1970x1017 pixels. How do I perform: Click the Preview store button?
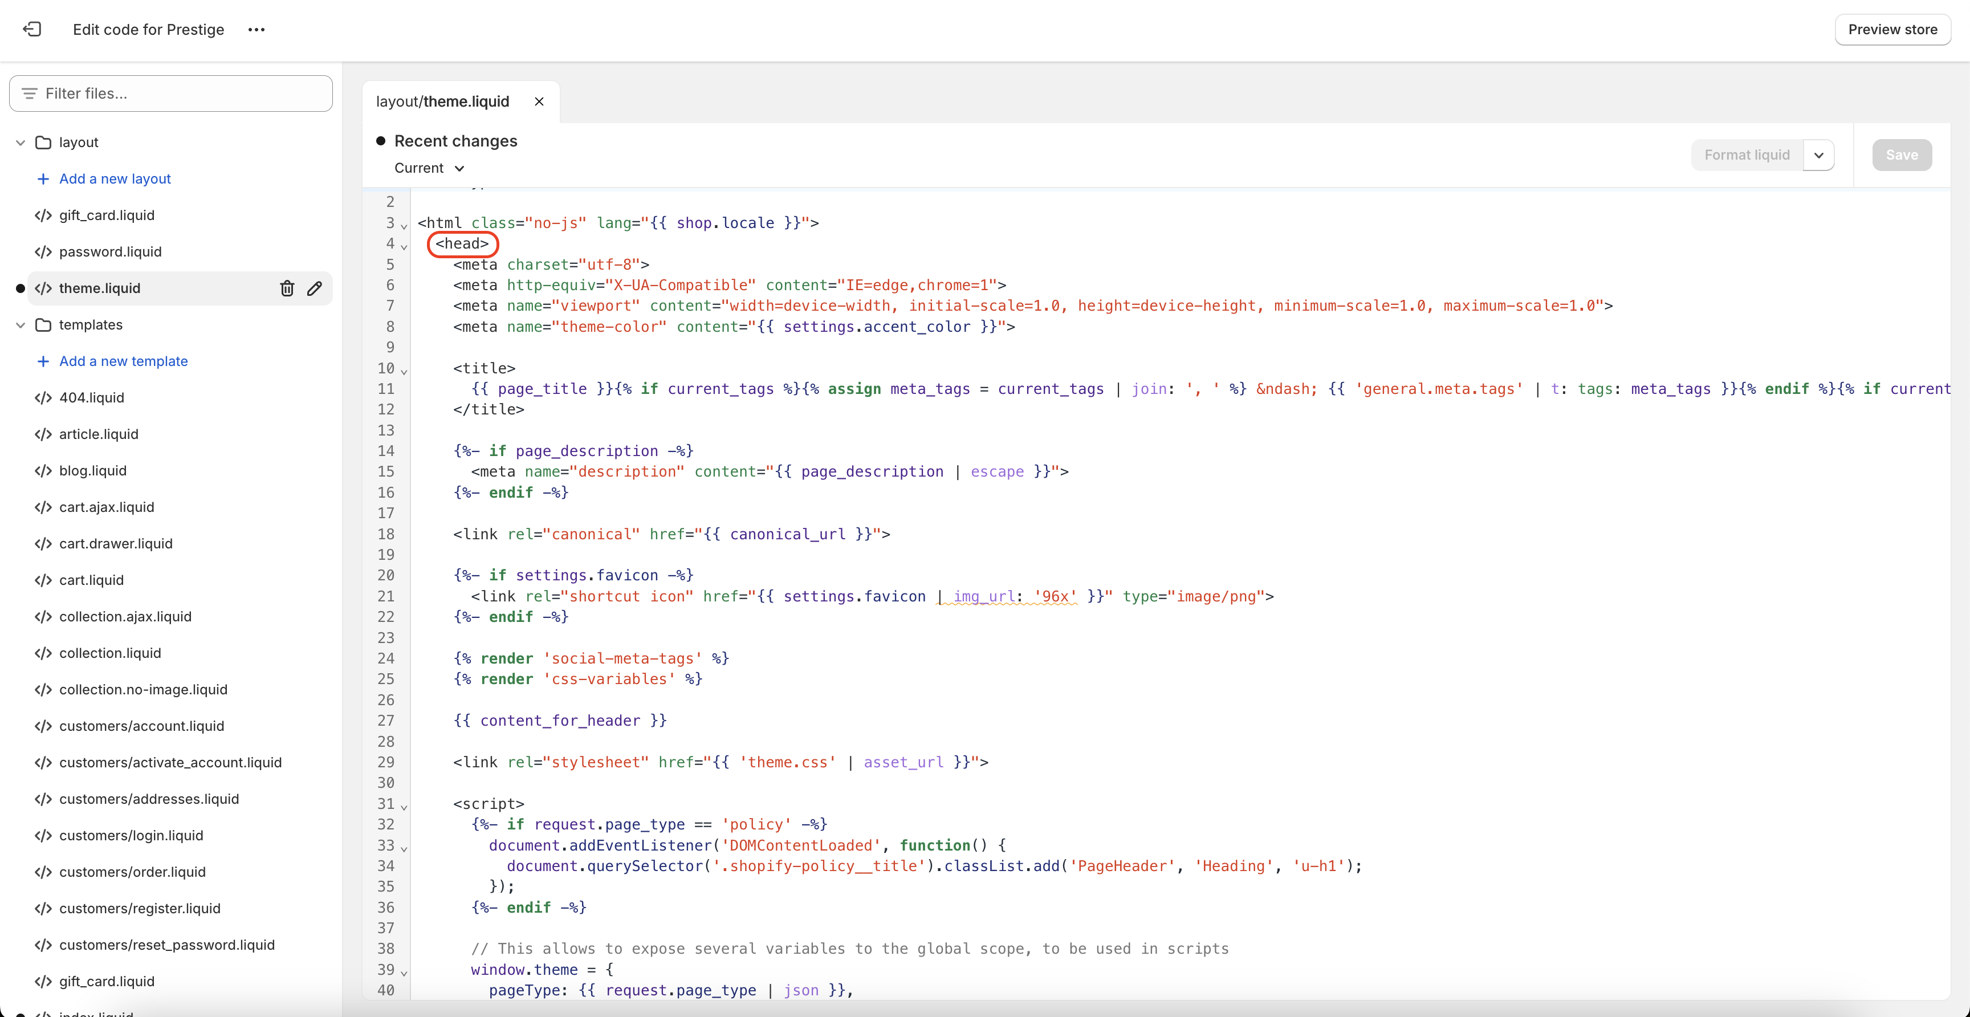pos(1892,29)
